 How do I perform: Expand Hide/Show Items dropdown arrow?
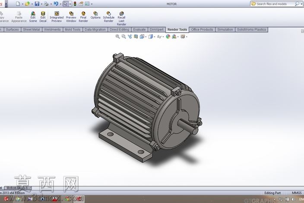pos(163,37)
